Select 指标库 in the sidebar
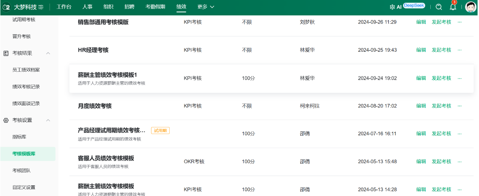This screenshot has height=196, width=479. [x=19, y=137]
